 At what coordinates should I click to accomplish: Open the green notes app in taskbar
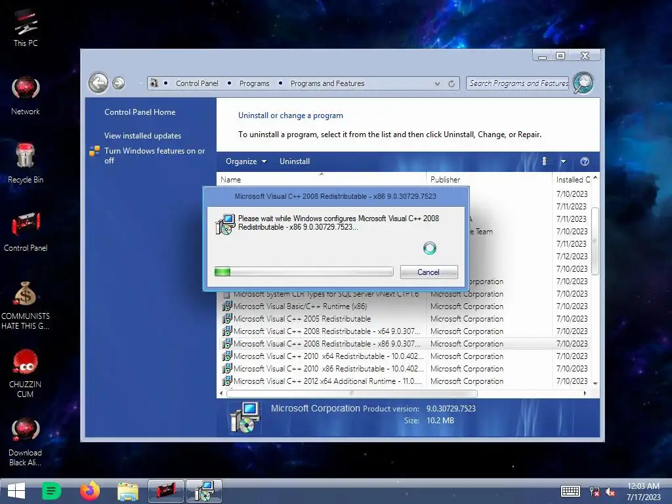(x=51, y=491)
